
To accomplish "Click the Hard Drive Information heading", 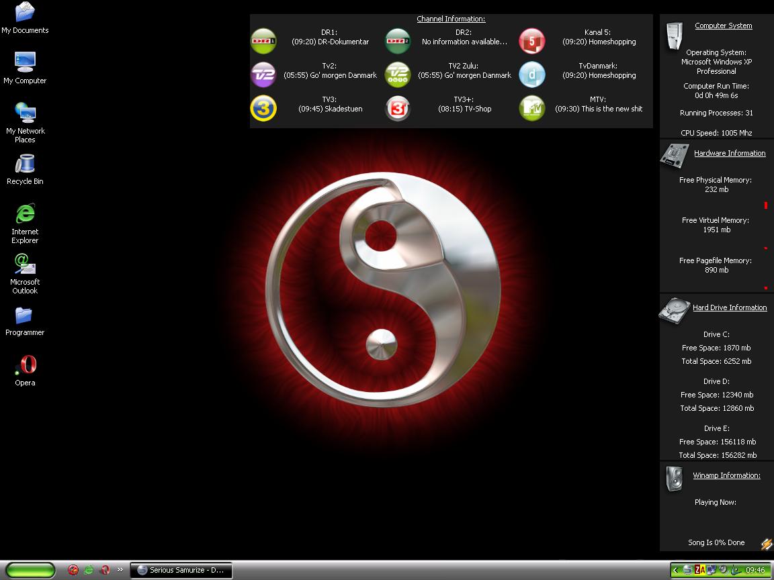I will 730,307.
